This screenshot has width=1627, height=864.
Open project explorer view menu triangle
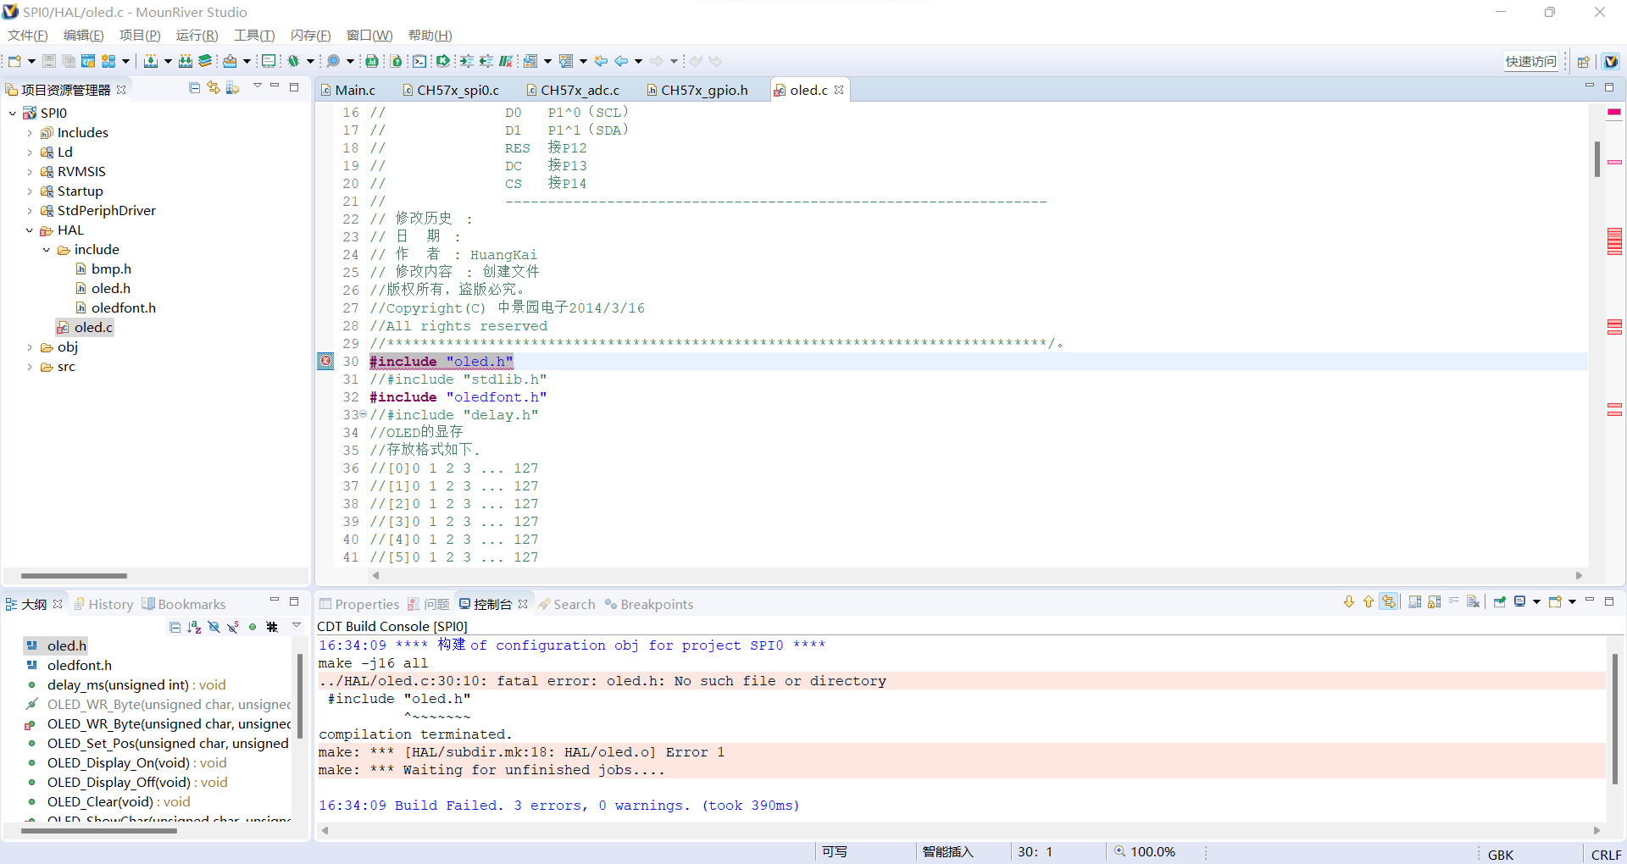coord(257,86)
